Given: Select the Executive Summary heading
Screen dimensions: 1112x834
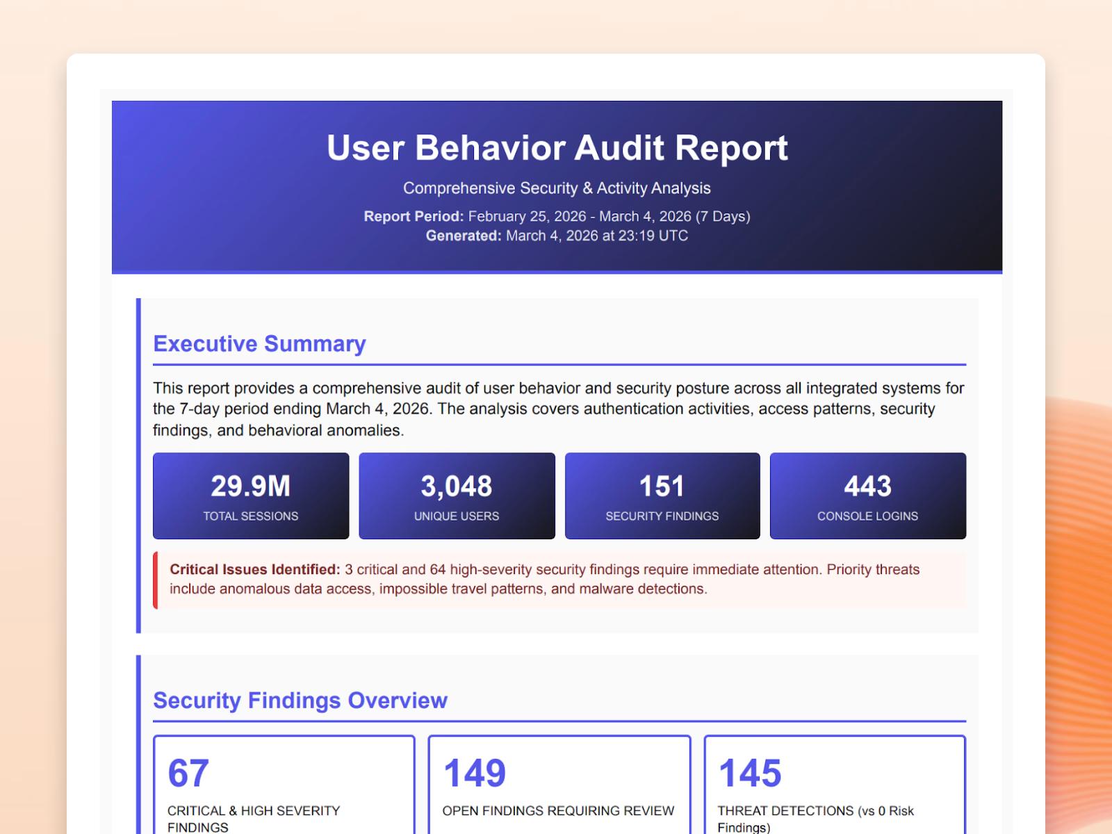Looking at the screenshot, I should [259, 343].
